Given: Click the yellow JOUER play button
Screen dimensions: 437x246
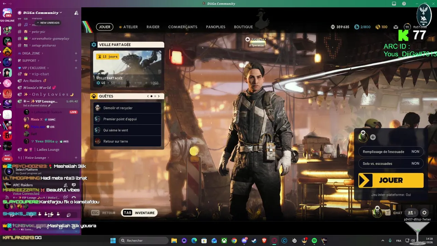Looking at the screenshot, I should pos(391,180).
